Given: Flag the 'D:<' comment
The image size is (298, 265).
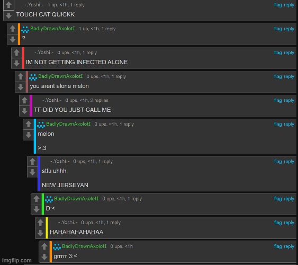Looking at the screenshot, I should click(278, 199).
